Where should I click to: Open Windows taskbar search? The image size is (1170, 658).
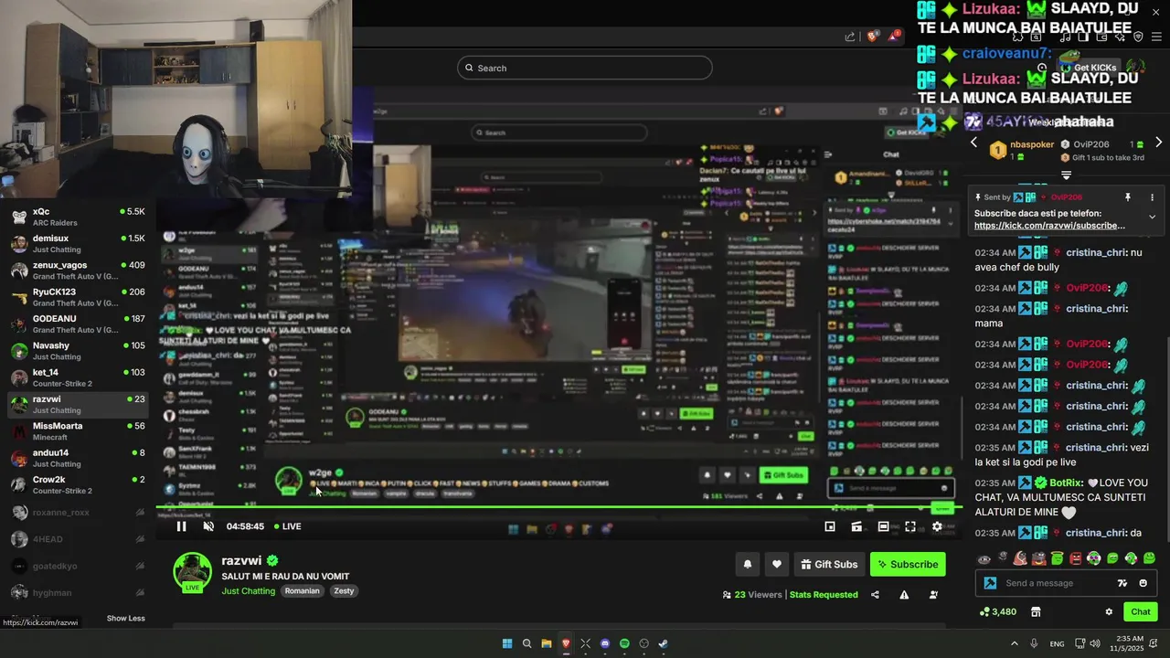[x=527, y=643]
